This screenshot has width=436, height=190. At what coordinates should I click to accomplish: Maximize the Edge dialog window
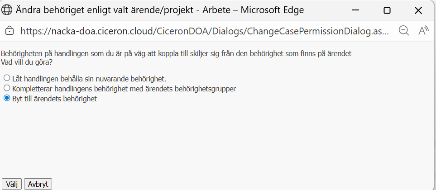point(387,10)
